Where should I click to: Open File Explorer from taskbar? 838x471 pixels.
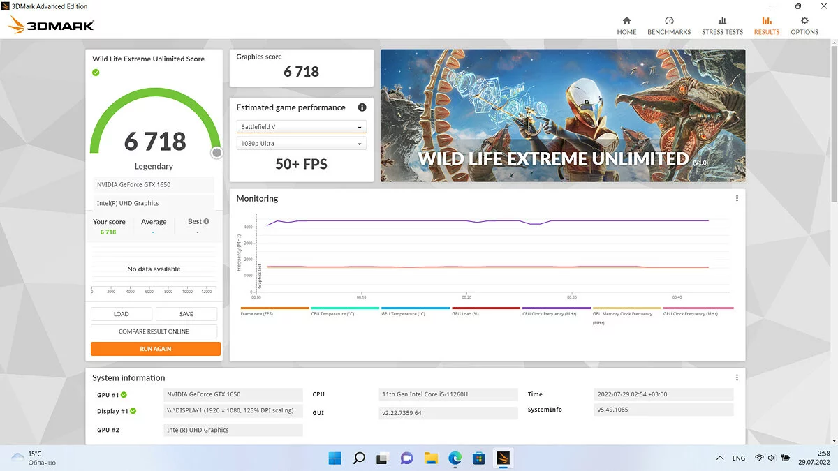(431, 458)
